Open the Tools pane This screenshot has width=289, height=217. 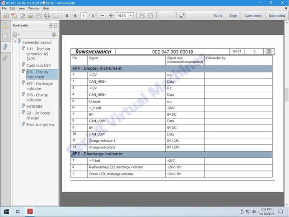(218, 15)
